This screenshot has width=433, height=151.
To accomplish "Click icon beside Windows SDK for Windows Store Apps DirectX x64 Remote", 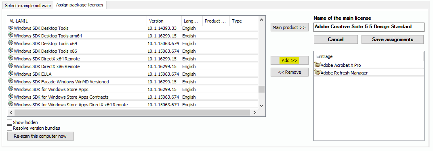I will pos(11,104).
